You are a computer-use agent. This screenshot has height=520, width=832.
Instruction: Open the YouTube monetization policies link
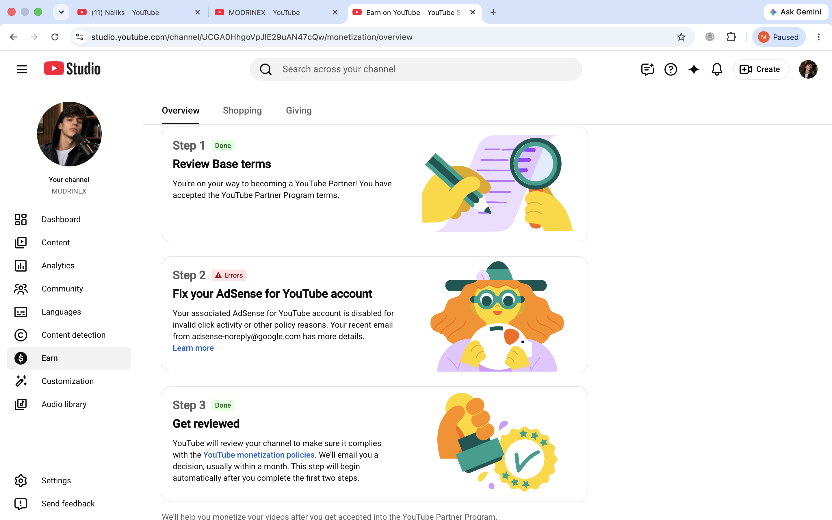coord(259,455)
